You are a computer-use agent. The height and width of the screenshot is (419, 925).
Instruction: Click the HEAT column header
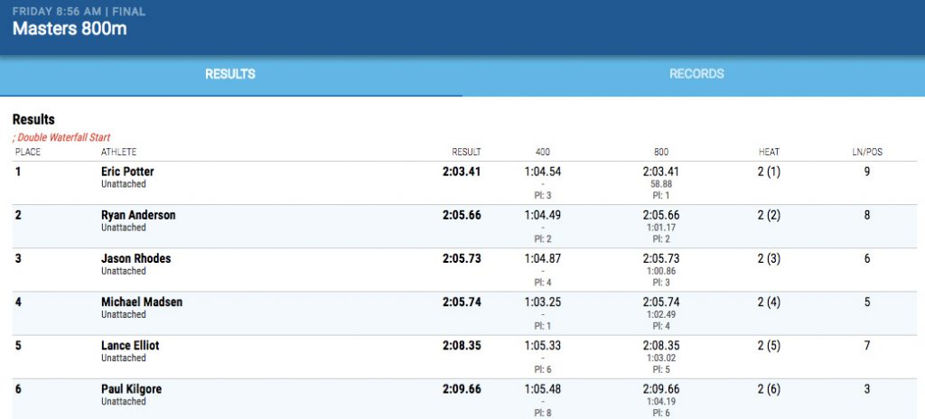769,153
